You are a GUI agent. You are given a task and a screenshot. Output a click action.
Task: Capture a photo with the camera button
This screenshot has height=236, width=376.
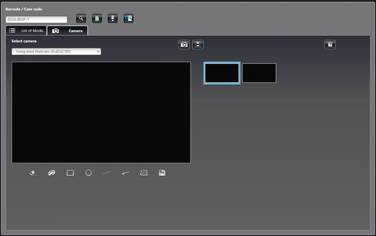(184, 44)
